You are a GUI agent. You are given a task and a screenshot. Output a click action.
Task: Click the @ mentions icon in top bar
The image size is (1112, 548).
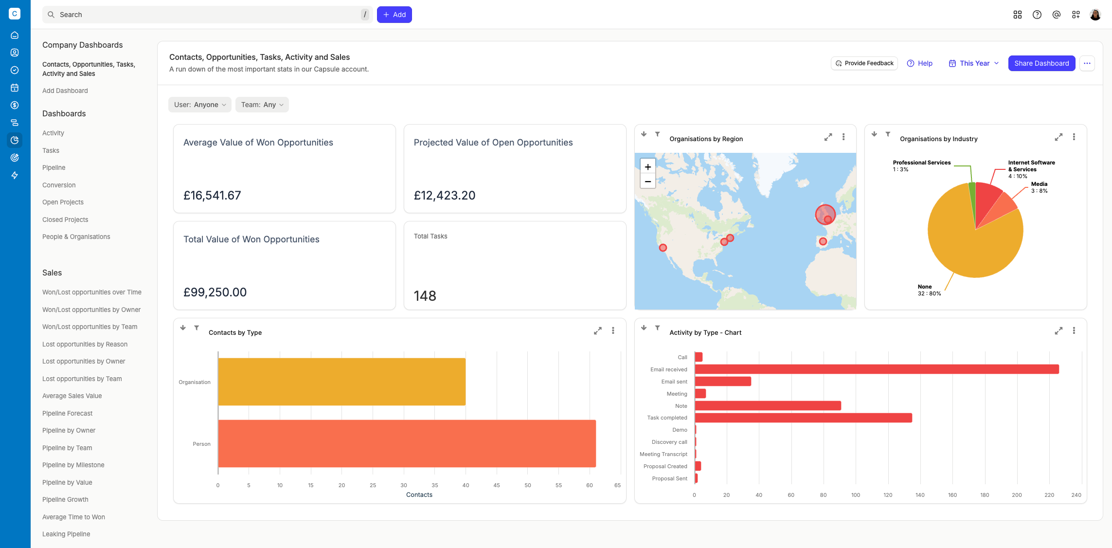click(1057, 15)
